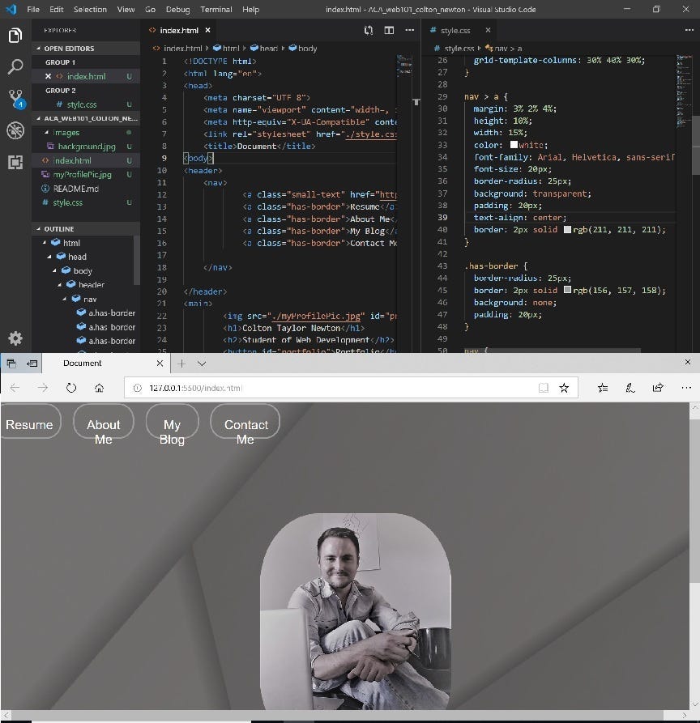Click the Split Editor icon above the code

pyautogui.click(x=389, y=29)
